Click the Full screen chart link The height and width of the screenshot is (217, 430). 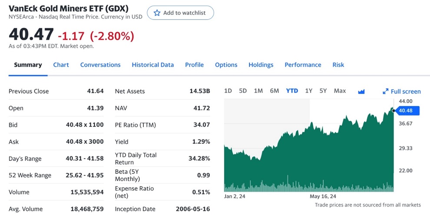click(406, 91)
